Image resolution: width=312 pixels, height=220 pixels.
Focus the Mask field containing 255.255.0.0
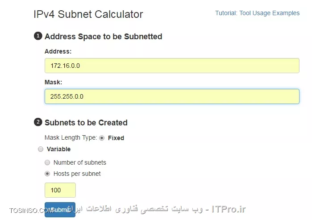[172, 96]
